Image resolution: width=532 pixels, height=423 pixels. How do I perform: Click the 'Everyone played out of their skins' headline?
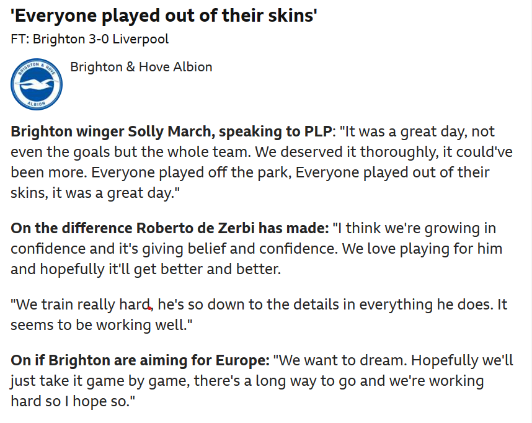164,16
